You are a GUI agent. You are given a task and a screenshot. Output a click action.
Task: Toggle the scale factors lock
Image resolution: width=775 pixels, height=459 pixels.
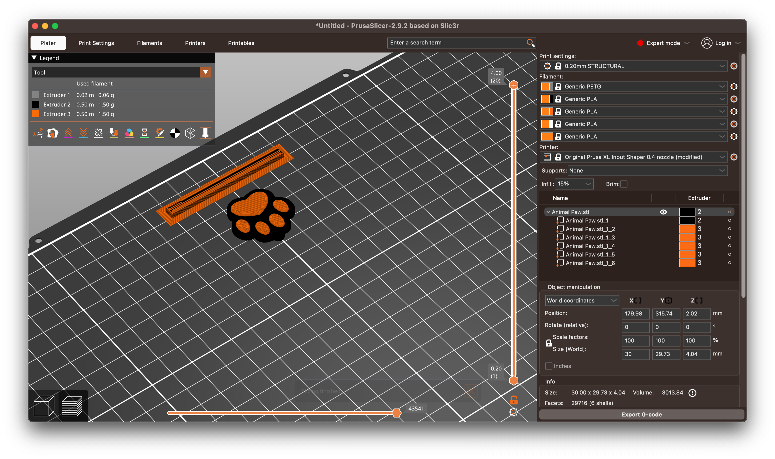coord(548,343)
